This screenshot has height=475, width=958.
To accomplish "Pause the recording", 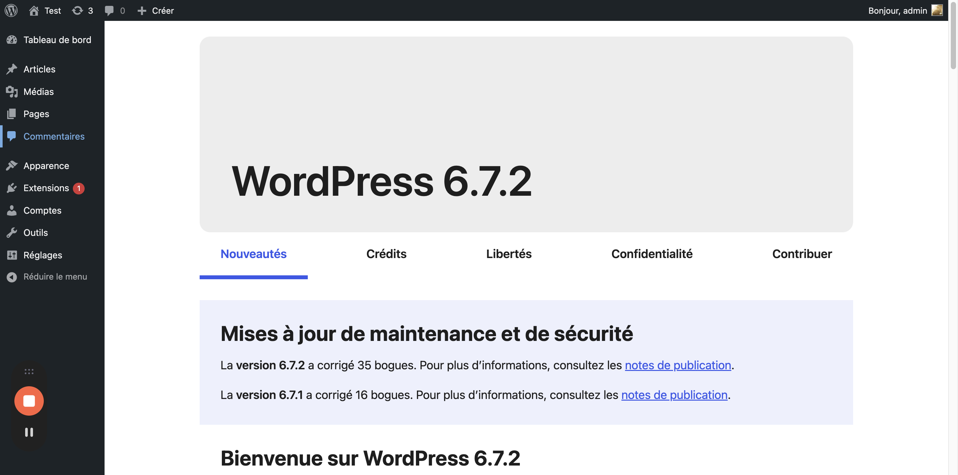I will (x=29, y=432).
